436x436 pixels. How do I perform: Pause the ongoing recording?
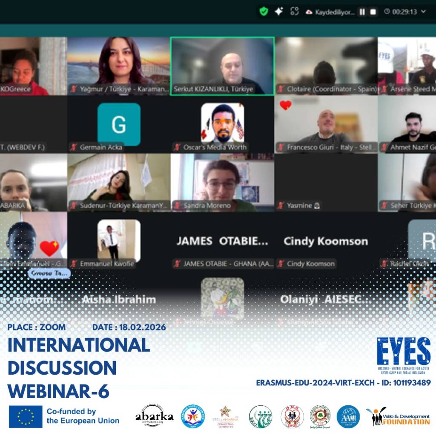pyautogui.click(x=362, y=12)
